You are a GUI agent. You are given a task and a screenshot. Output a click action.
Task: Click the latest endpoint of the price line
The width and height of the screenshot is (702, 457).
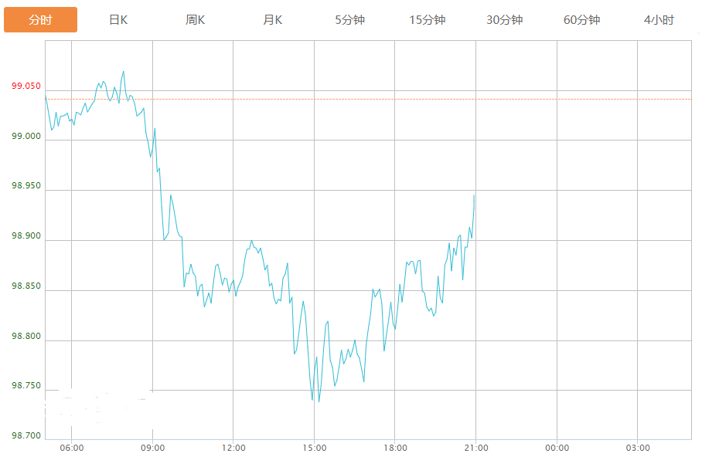(474, 195)
